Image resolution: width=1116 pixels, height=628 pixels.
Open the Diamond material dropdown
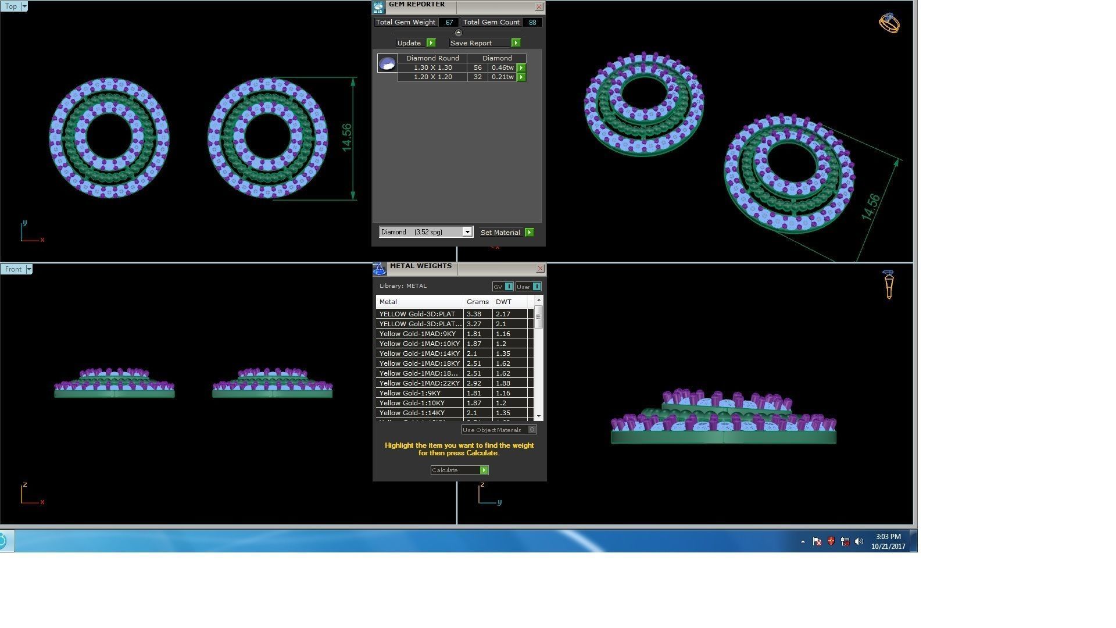(467, 232)
